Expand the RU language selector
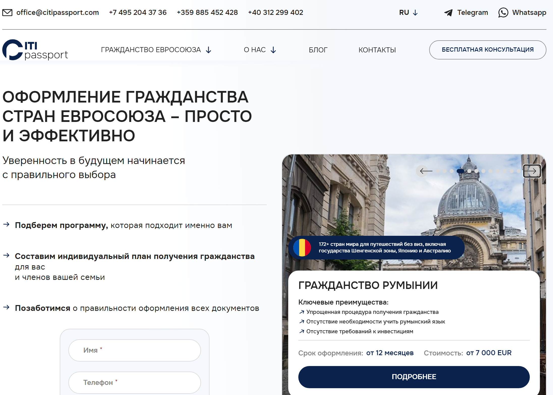This screenshot has width=553, height=395. pyautogui.click(x=409, y=13)
